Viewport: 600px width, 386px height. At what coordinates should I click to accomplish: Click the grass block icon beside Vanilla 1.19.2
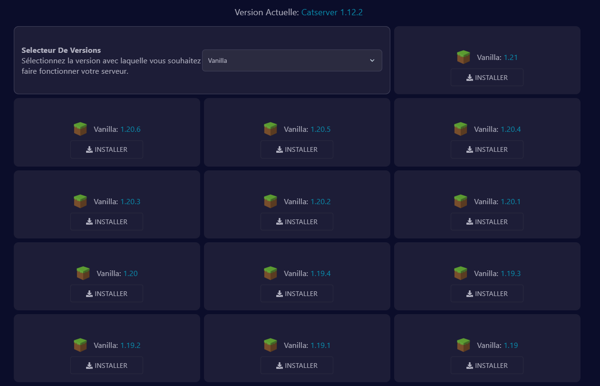click(80, 345)
